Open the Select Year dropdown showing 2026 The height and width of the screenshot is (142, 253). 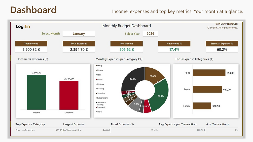(x=150, y=33)
